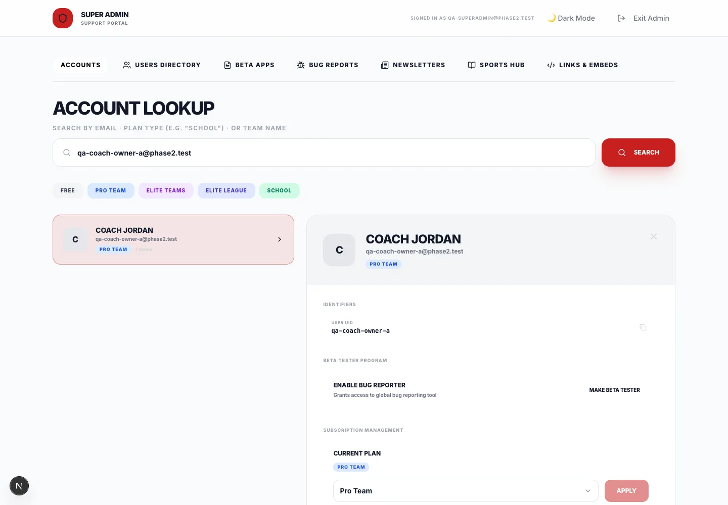Click the Bug Reports bug icon

point(301,65)
